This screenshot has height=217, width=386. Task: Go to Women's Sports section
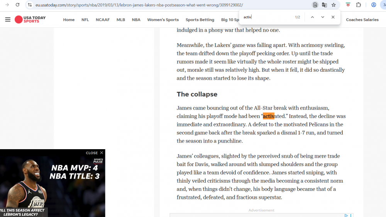[163, 20]
